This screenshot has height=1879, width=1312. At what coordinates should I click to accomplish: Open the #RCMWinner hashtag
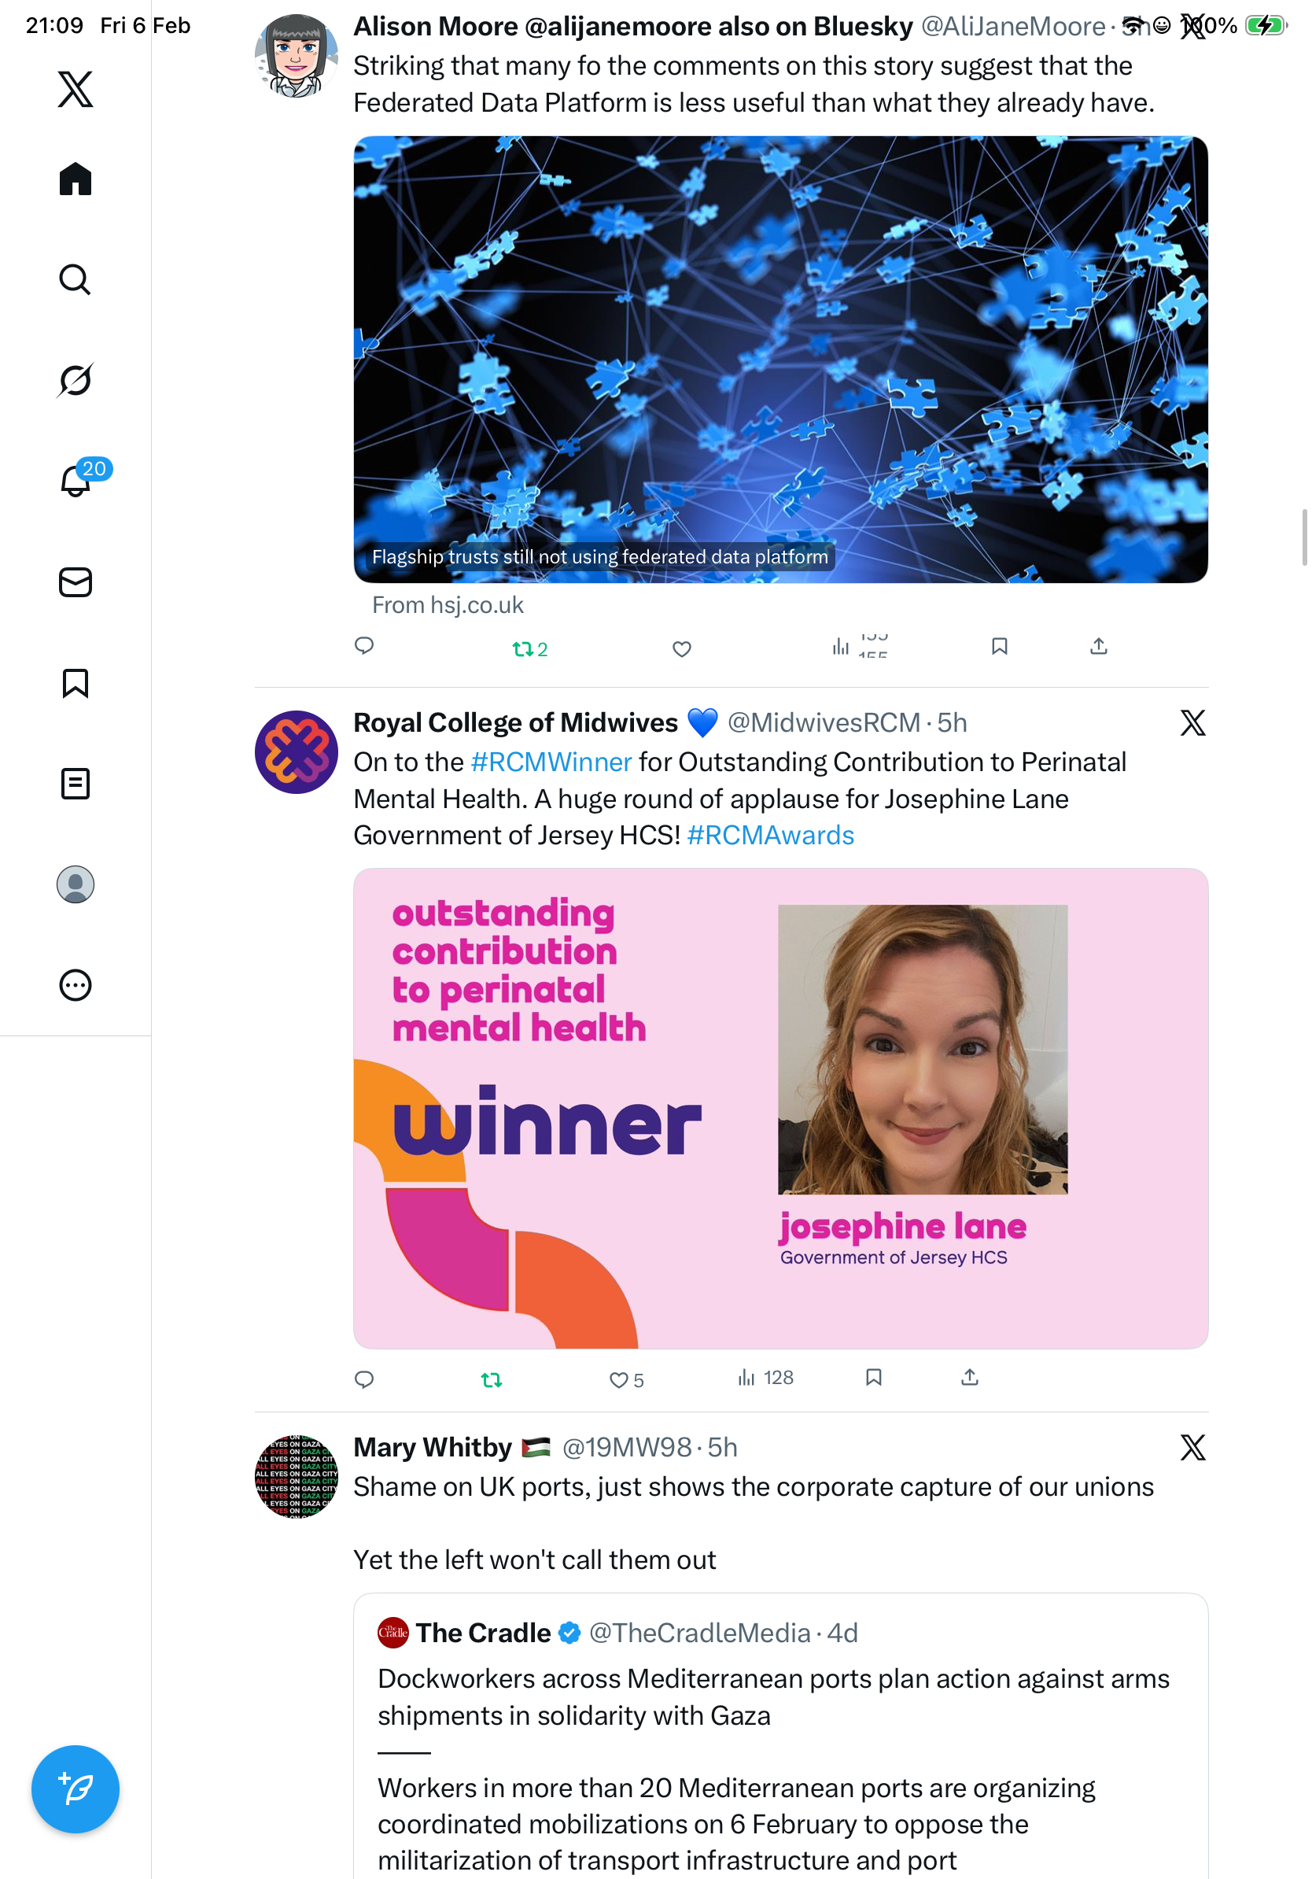[551, 762]
